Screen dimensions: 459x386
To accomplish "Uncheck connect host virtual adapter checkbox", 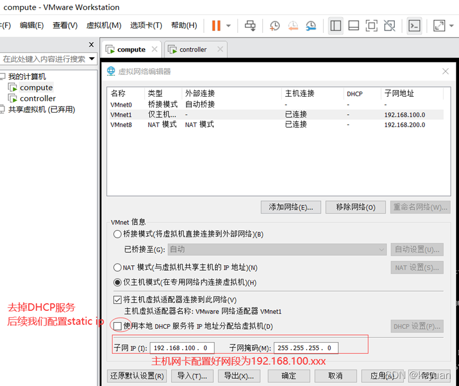I will tap(117, 300).
